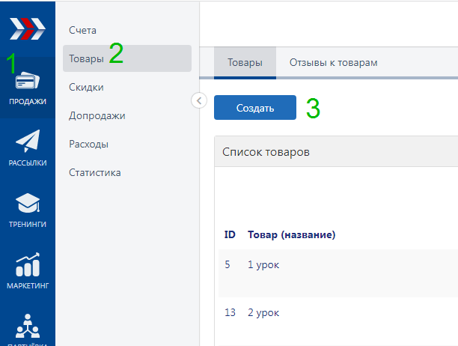The image size is (458, 346).
Task: Open the Продажи section icon
Action: coord(28,82)
